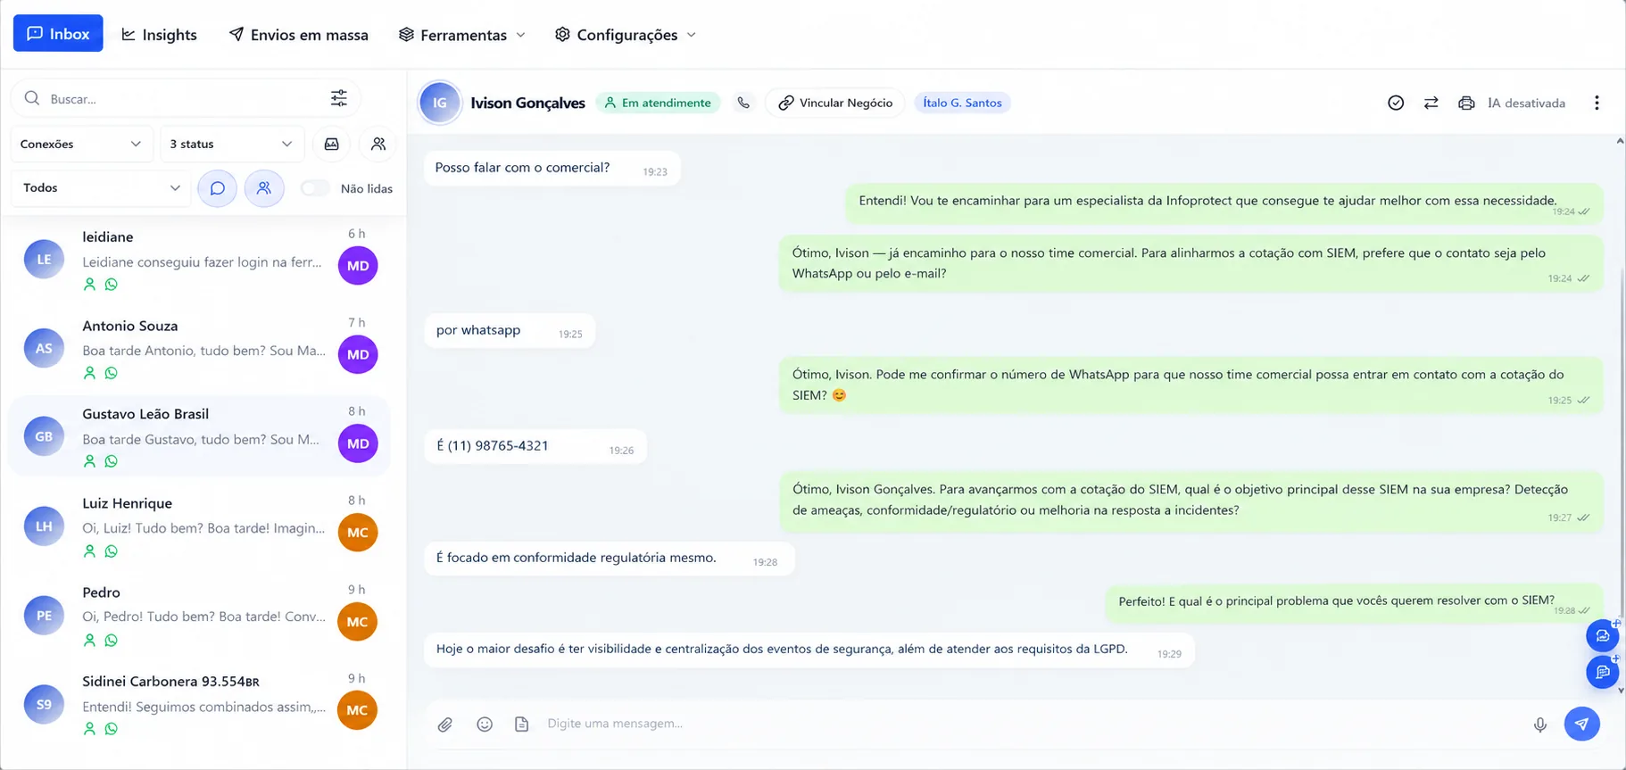Start voice recording with microphone icon
The image size is (1626, 770).
[x=1540, y=724]
